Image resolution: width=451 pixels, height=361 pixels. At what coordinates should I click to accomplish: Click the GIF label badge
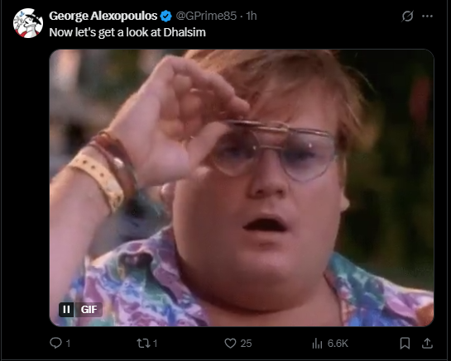[89, 309]
